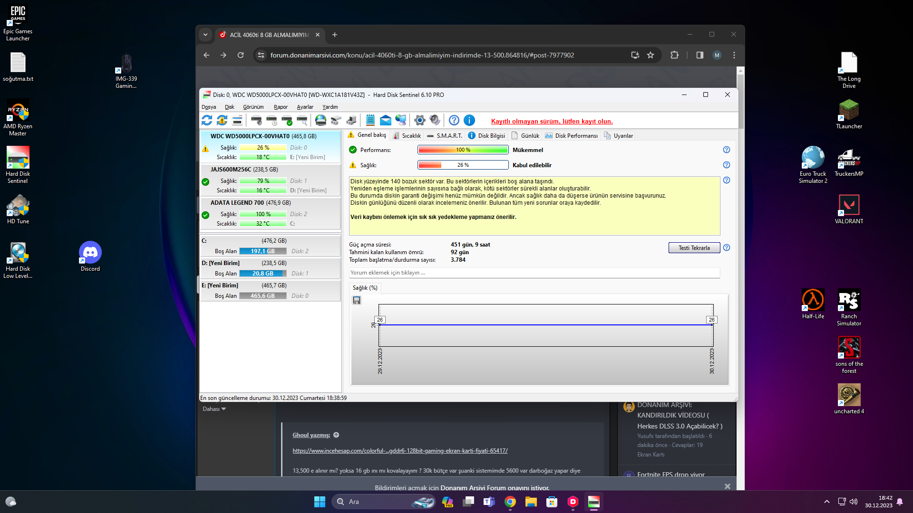Click the disk with green checkmark icon
The image size is (913, 513).
pos(287,120)
